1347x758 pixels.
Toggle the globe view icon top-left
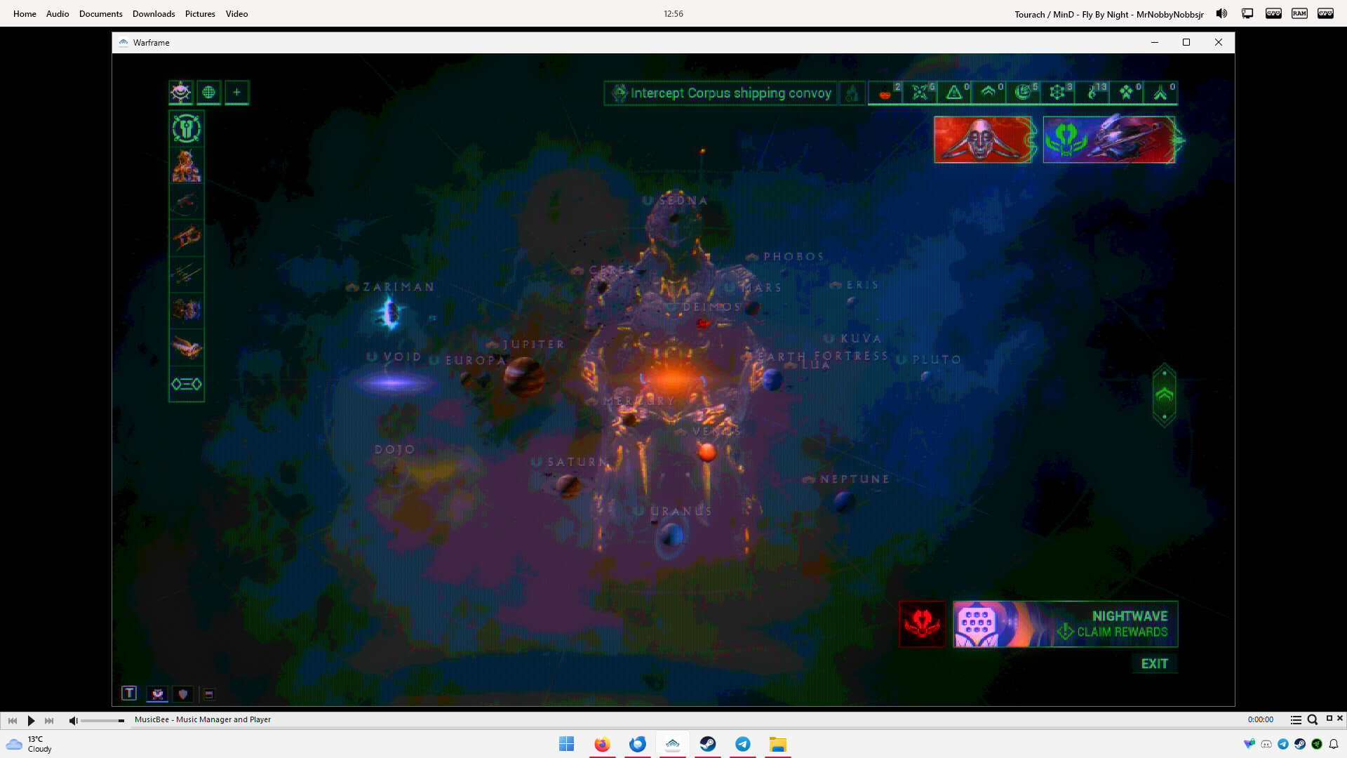(208, 93)
